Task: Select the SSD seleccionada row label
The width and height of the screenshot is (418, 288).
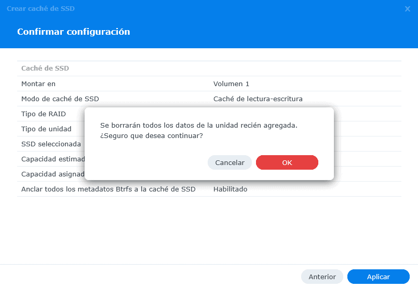Action: (51, 144)
